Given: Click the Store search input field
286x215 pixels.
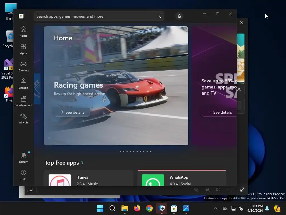Looking at the screenshot, I should tap(99, 16).
